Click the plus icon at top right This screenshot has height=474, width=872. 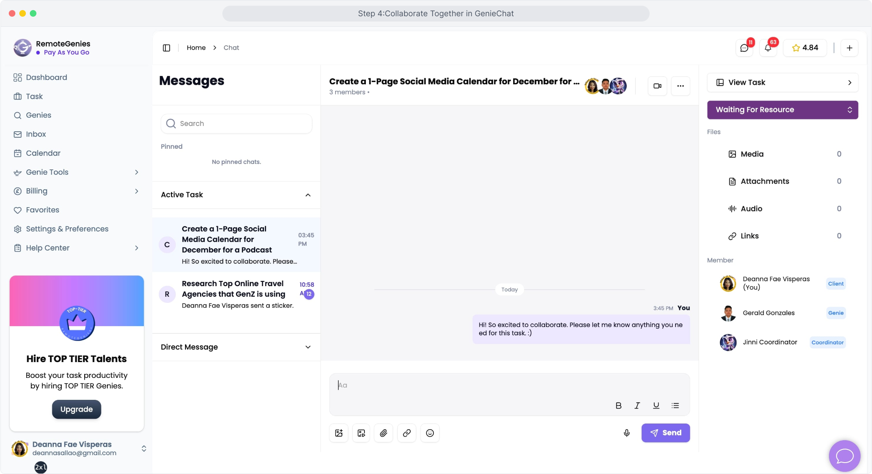pos(849,48)
